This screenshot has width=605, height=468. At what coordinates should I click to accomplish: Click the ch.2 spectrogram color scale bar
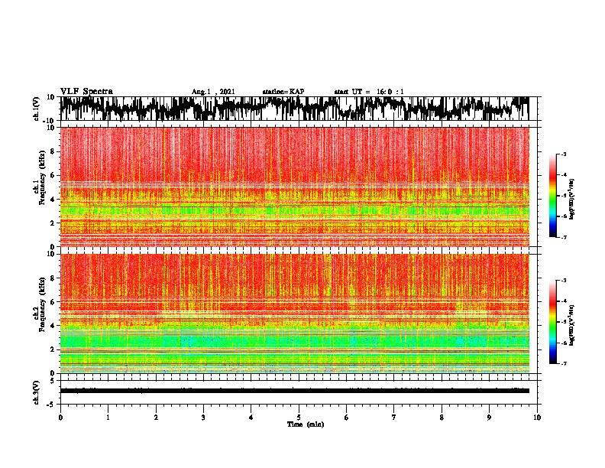pyautogui.click(x=553, y=322)
